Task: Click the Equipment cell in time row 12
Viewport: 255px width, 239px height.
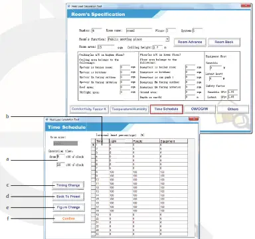Action: point(174,187)
